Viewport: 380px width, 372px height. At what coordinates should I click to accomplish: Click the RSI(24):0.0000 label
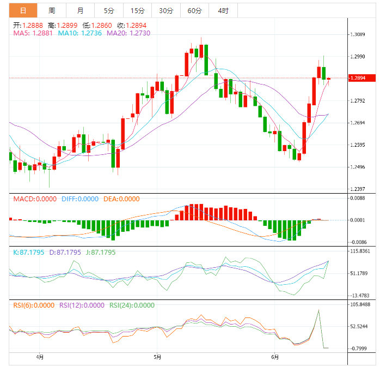click(132, 305)
